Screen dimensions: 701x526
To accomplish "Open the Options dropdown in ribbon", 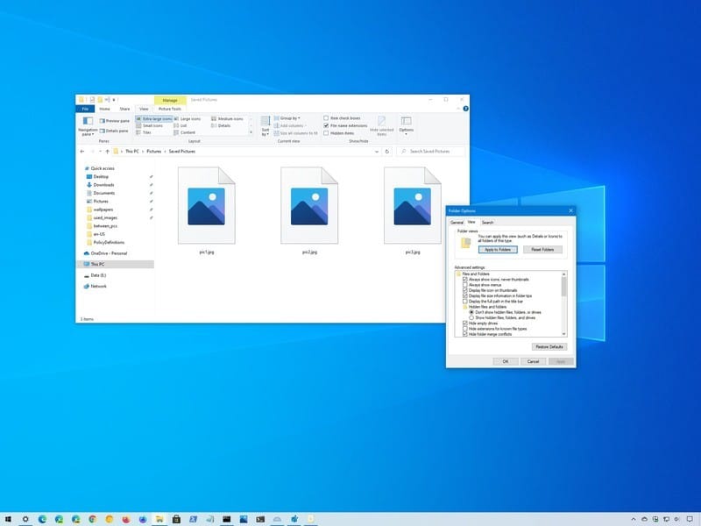I will (406, 125).
